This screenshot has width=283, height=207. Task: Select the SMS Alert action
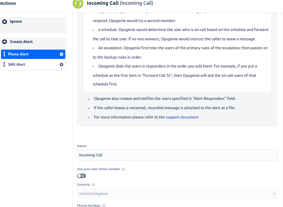[33, 64]
